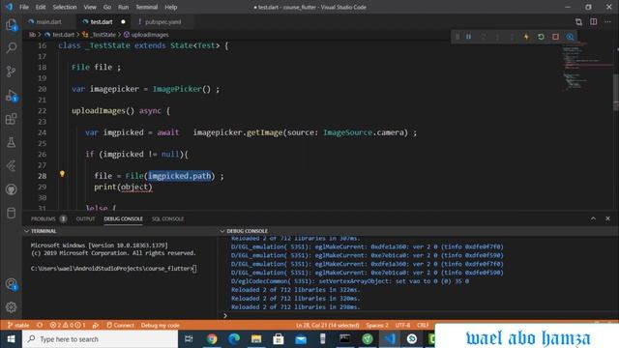The image size is (619, 348).
Task: Open the Run menu
Action: click(123, 7)
